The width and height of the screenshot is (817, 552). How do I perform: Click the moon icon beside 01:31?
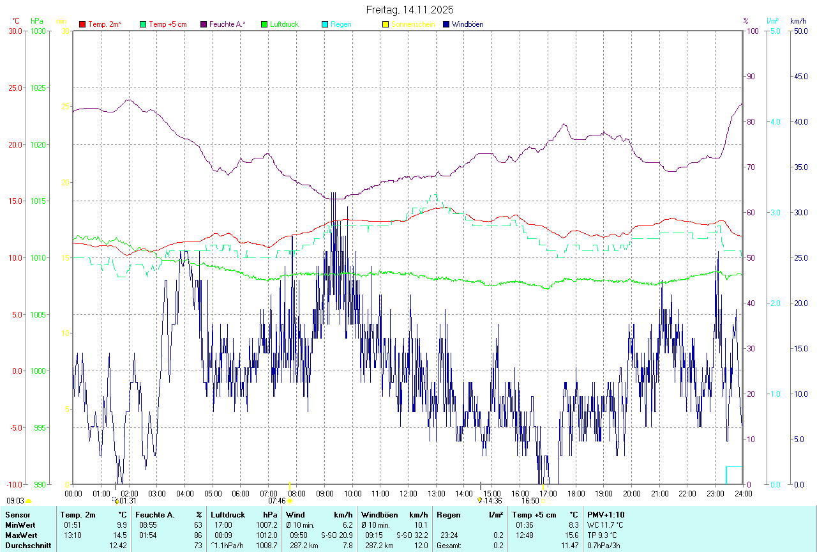pyautogui.click(x=116, y=502)
